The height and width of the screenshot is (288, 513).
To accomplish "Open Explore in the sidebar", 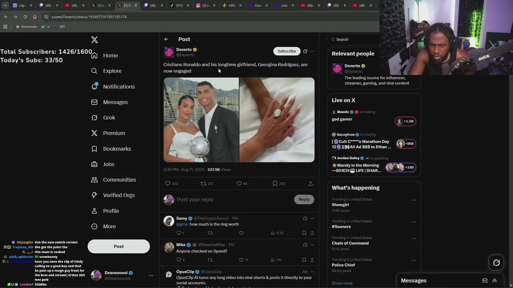I will [106, 71].
